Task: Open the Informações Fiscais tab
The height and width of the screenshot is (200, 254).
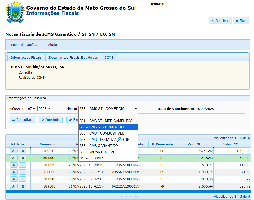Action: point(26,57)
